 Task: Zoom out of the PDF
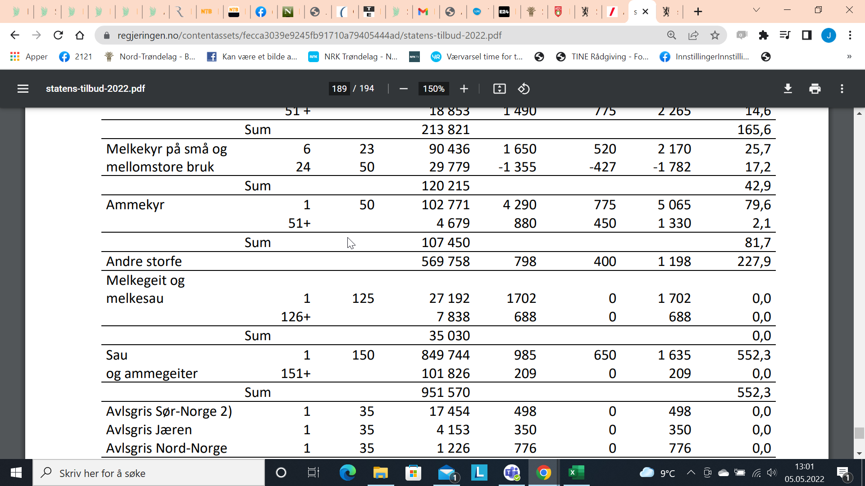[x=404, y=89]
